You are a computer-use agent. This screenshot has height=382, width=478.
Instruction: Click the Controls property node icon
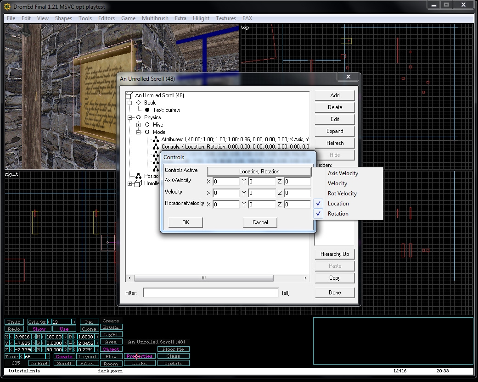156,147
